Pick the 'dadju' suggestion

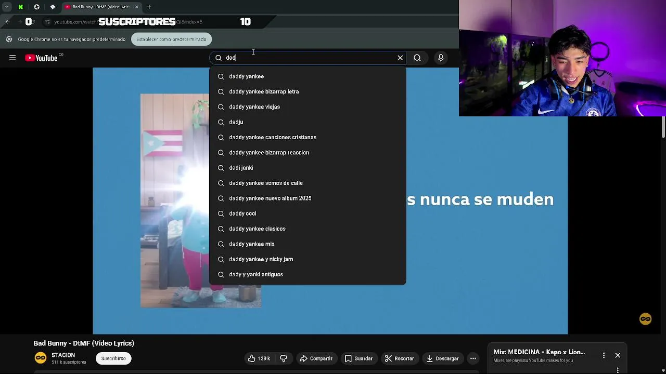pos(308,122)
